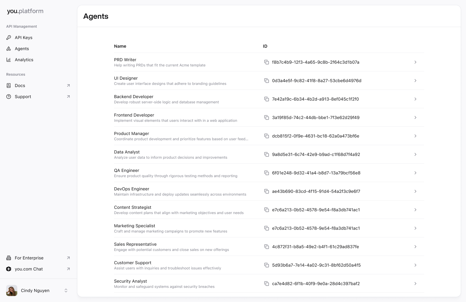Click the you.com Chat logo icon
The image size is (466, 302).
[x=9, y=269]
